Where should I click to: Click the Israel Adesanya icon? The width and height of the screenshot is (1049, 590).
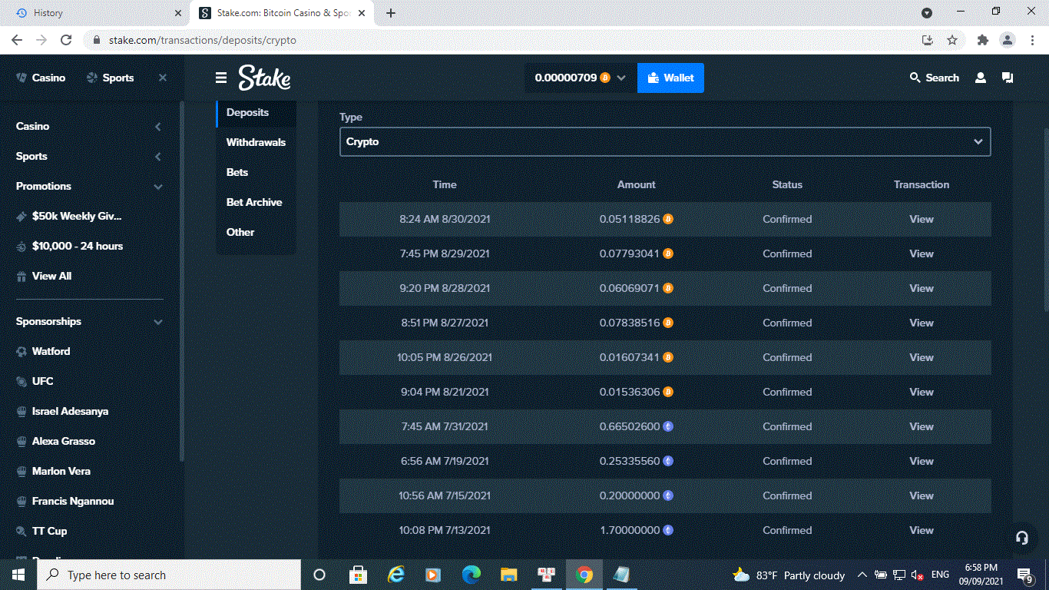click(x=22, y=412)
